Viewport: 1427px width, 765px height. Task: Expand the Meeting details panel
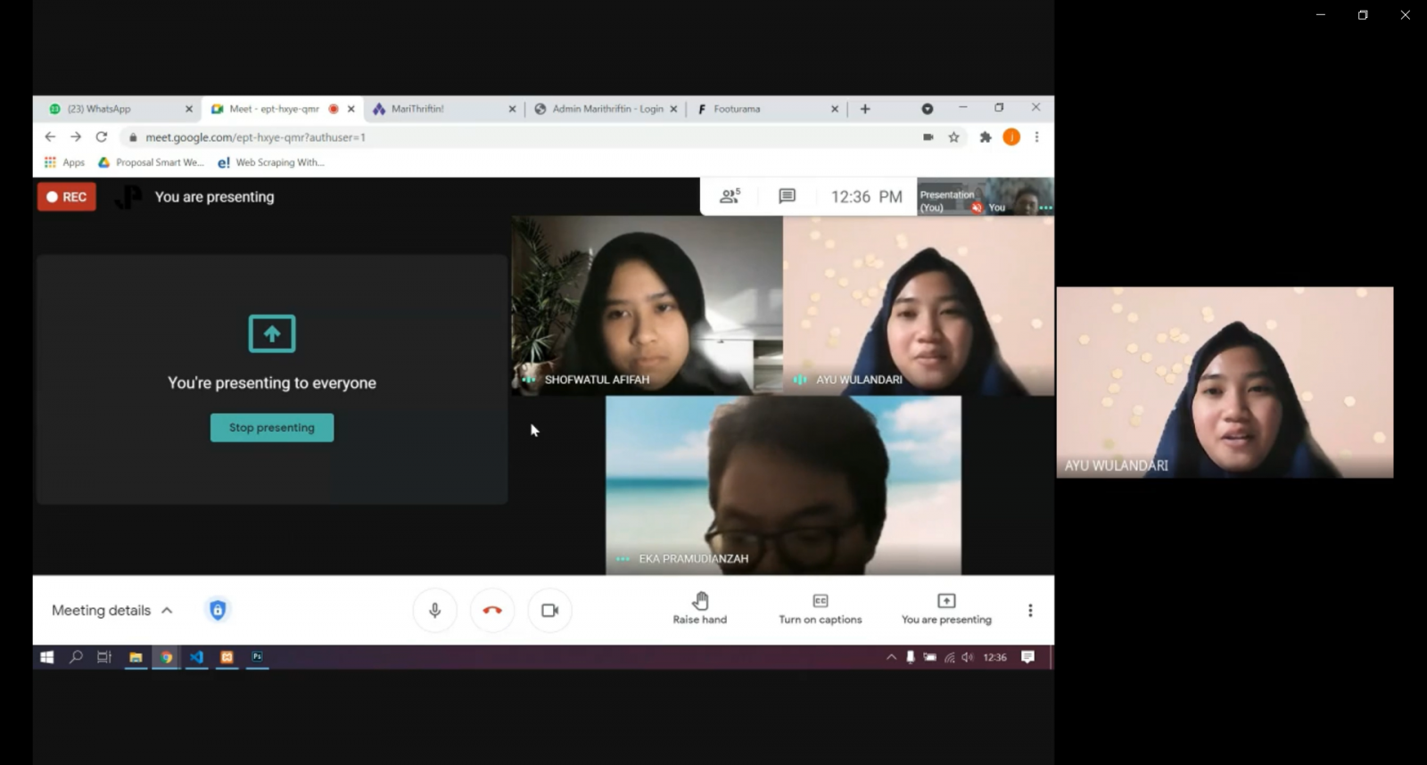[112, 611]
